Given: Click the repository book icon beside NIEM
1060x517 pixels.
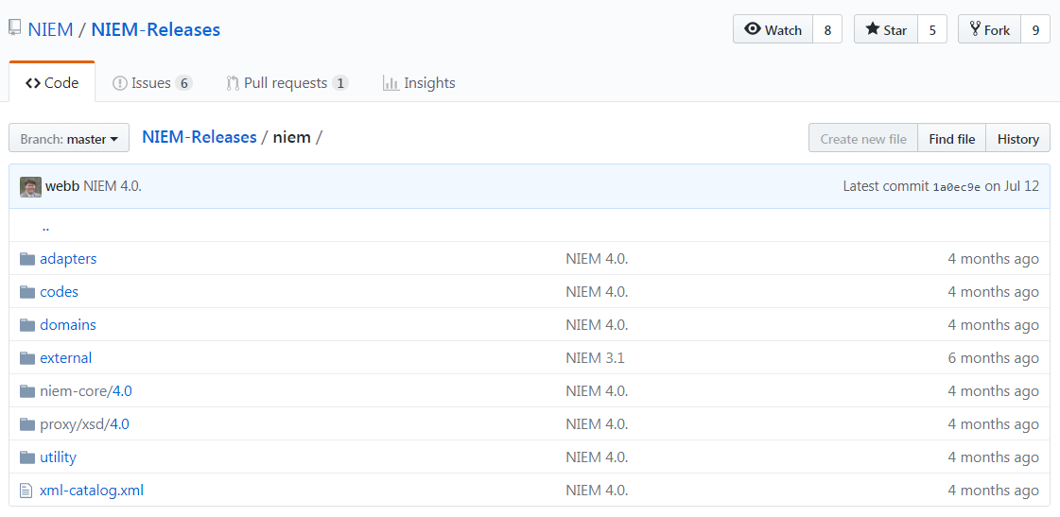Looking at the screenshot, I should (x=15, y=28).
